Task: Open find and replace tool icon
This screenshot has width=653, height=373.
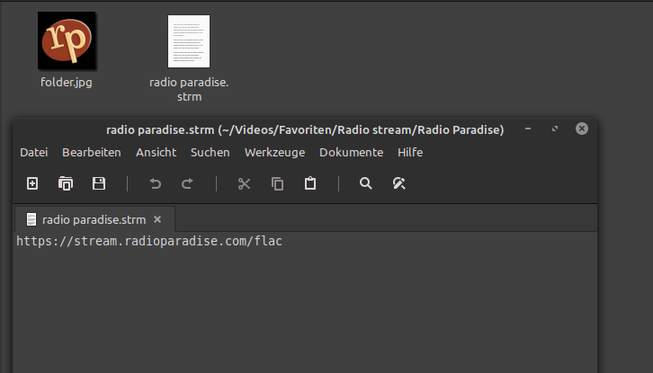Action: [x=399, y=183]
